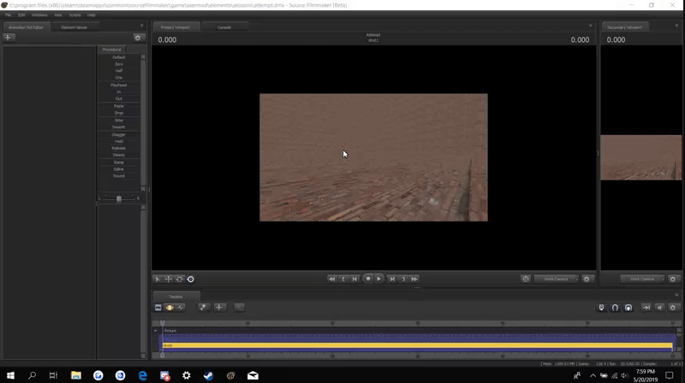This screenshot has width=685, height=383.
Task: Play the shot in primary viewport
Action: tap(378, 280)
